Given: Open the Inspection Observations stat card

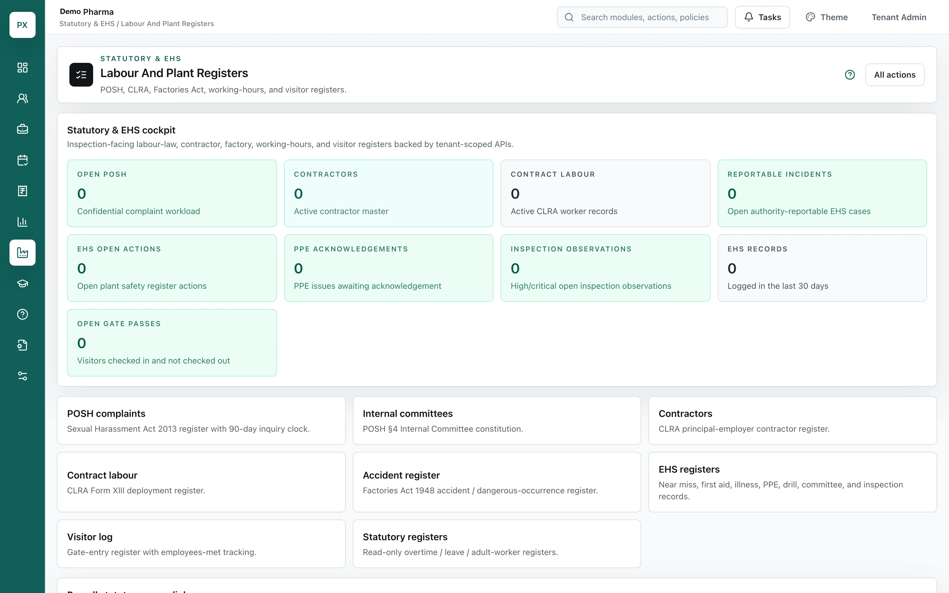Looking at the screenshot, I should pos(605,268).
